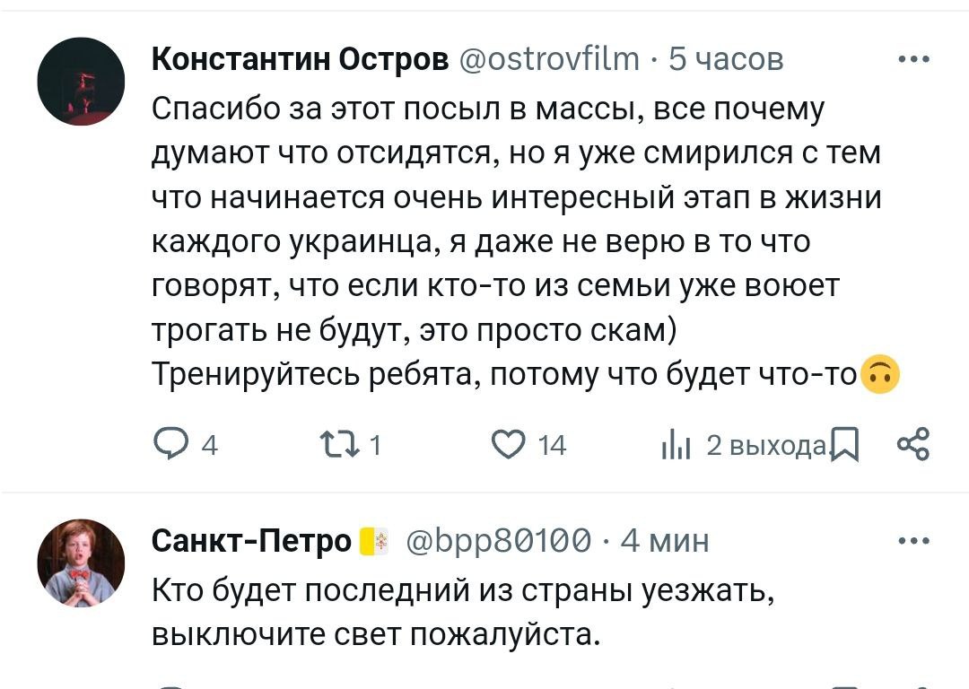
Task: Click the "5 часов" timestamp
Action: [x=726, y=60]
